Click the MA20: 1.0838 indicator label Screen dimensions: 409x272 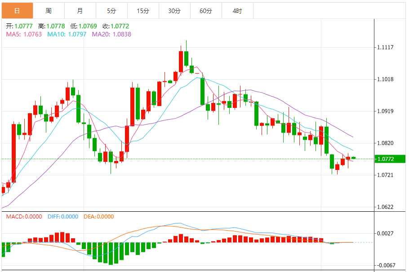click(111, 34)
